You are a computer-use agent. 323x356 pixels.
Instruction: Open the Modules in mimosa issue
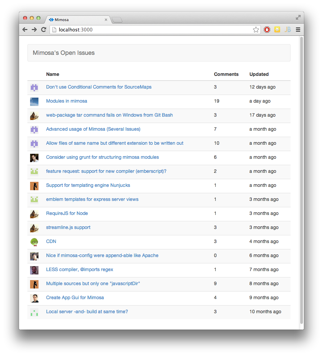67,101
